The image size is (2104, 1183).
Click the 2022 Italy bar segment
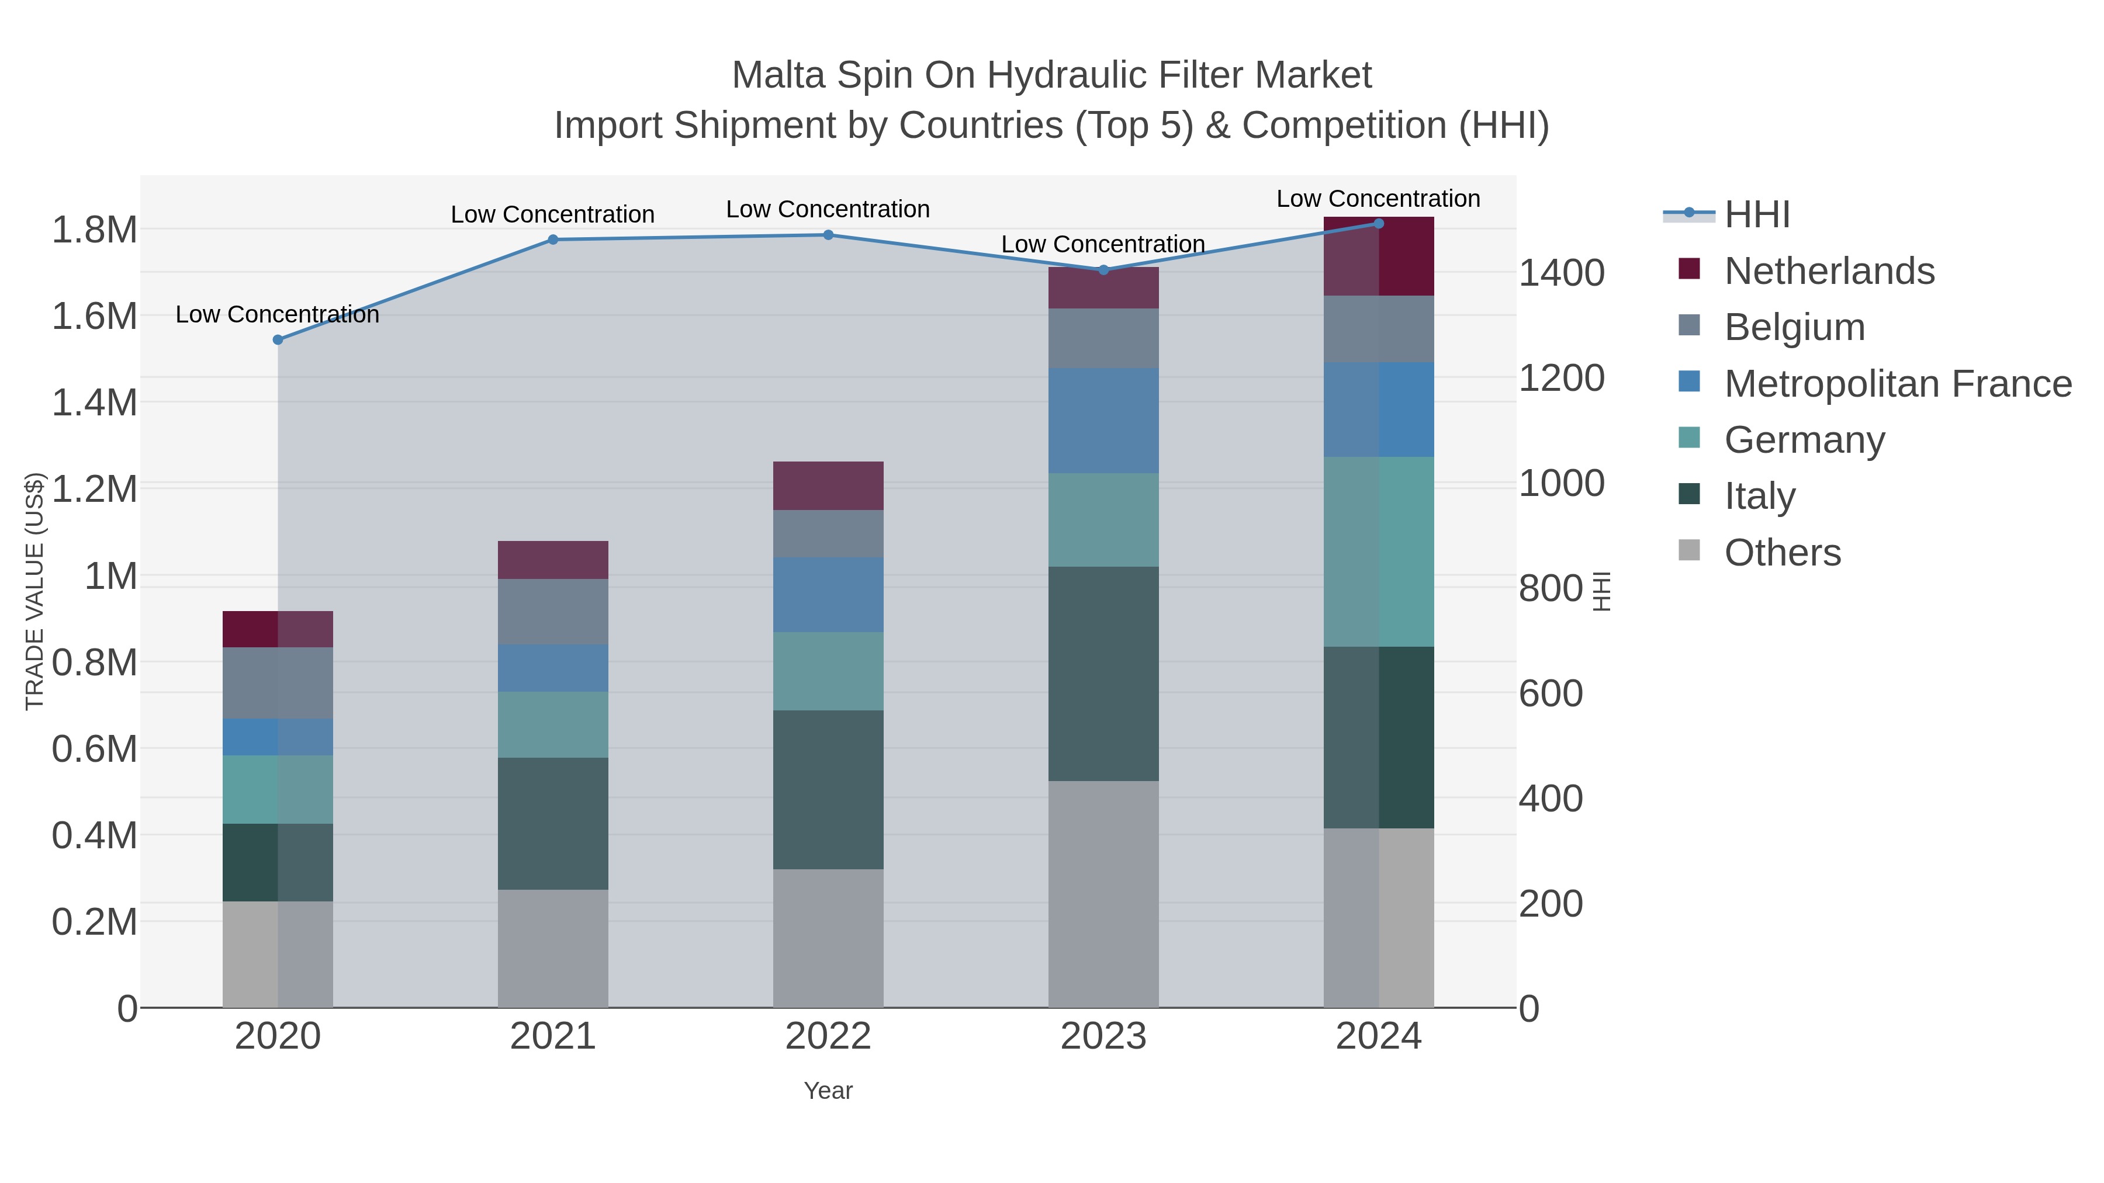tap(828, 790)
